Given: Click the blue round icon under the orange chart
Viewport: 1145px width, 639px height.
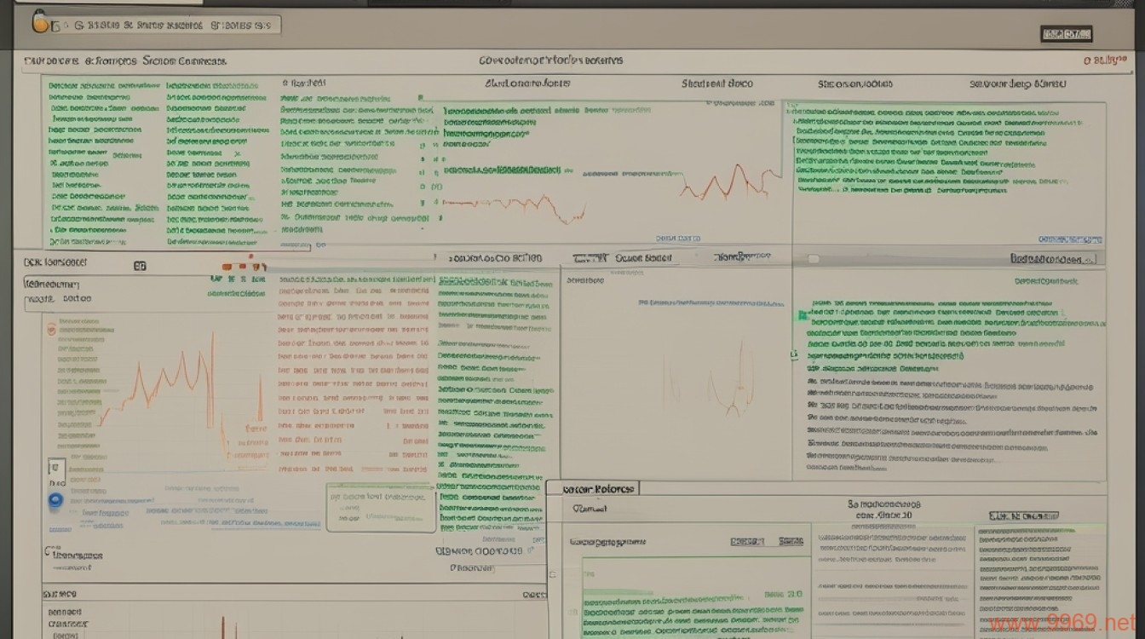Looking at the screenshot, I should point(56,501).
